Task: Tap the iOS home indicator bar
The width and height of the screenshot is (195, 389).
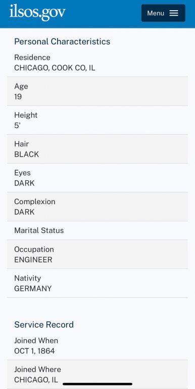Action: click(x=97, y=384)
